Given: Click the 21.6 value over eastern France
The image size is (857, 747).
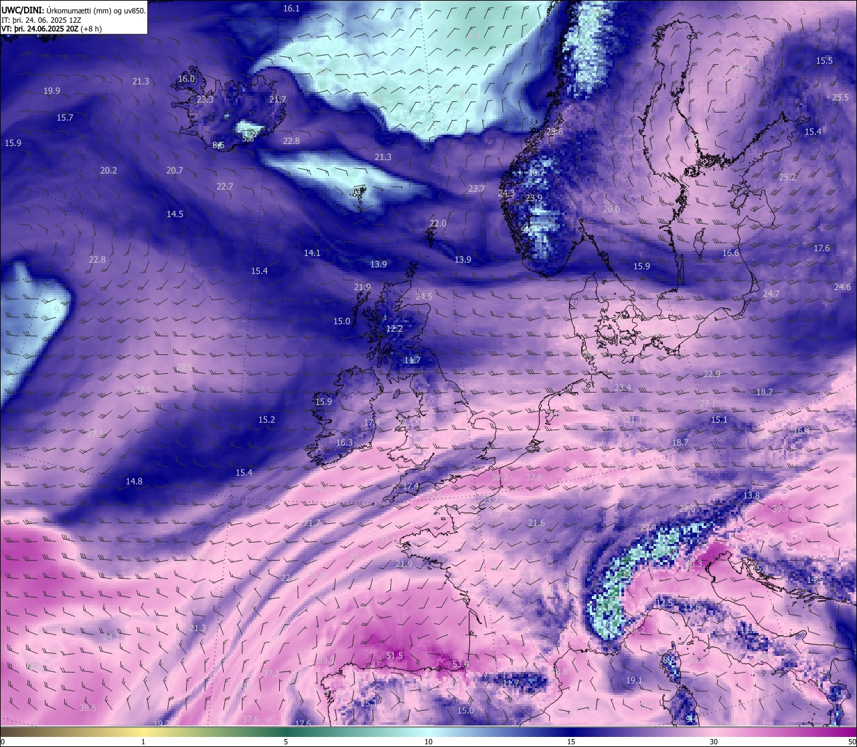Looking at the screenshot, I should (536, 523).
